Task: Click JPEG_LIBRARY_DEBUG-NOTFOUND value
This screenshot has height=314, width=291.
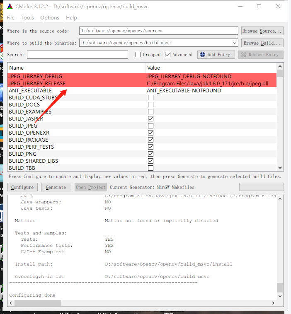Action: click(189, 77)
